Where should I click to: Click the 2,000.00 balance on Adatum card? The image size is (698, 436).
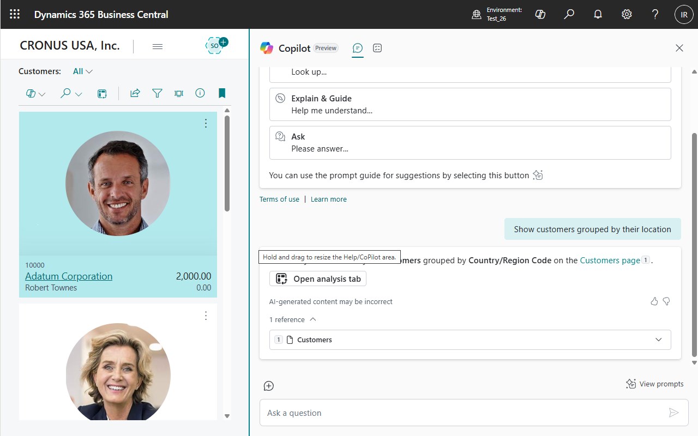pyautogui.click(x=194, y=276)
